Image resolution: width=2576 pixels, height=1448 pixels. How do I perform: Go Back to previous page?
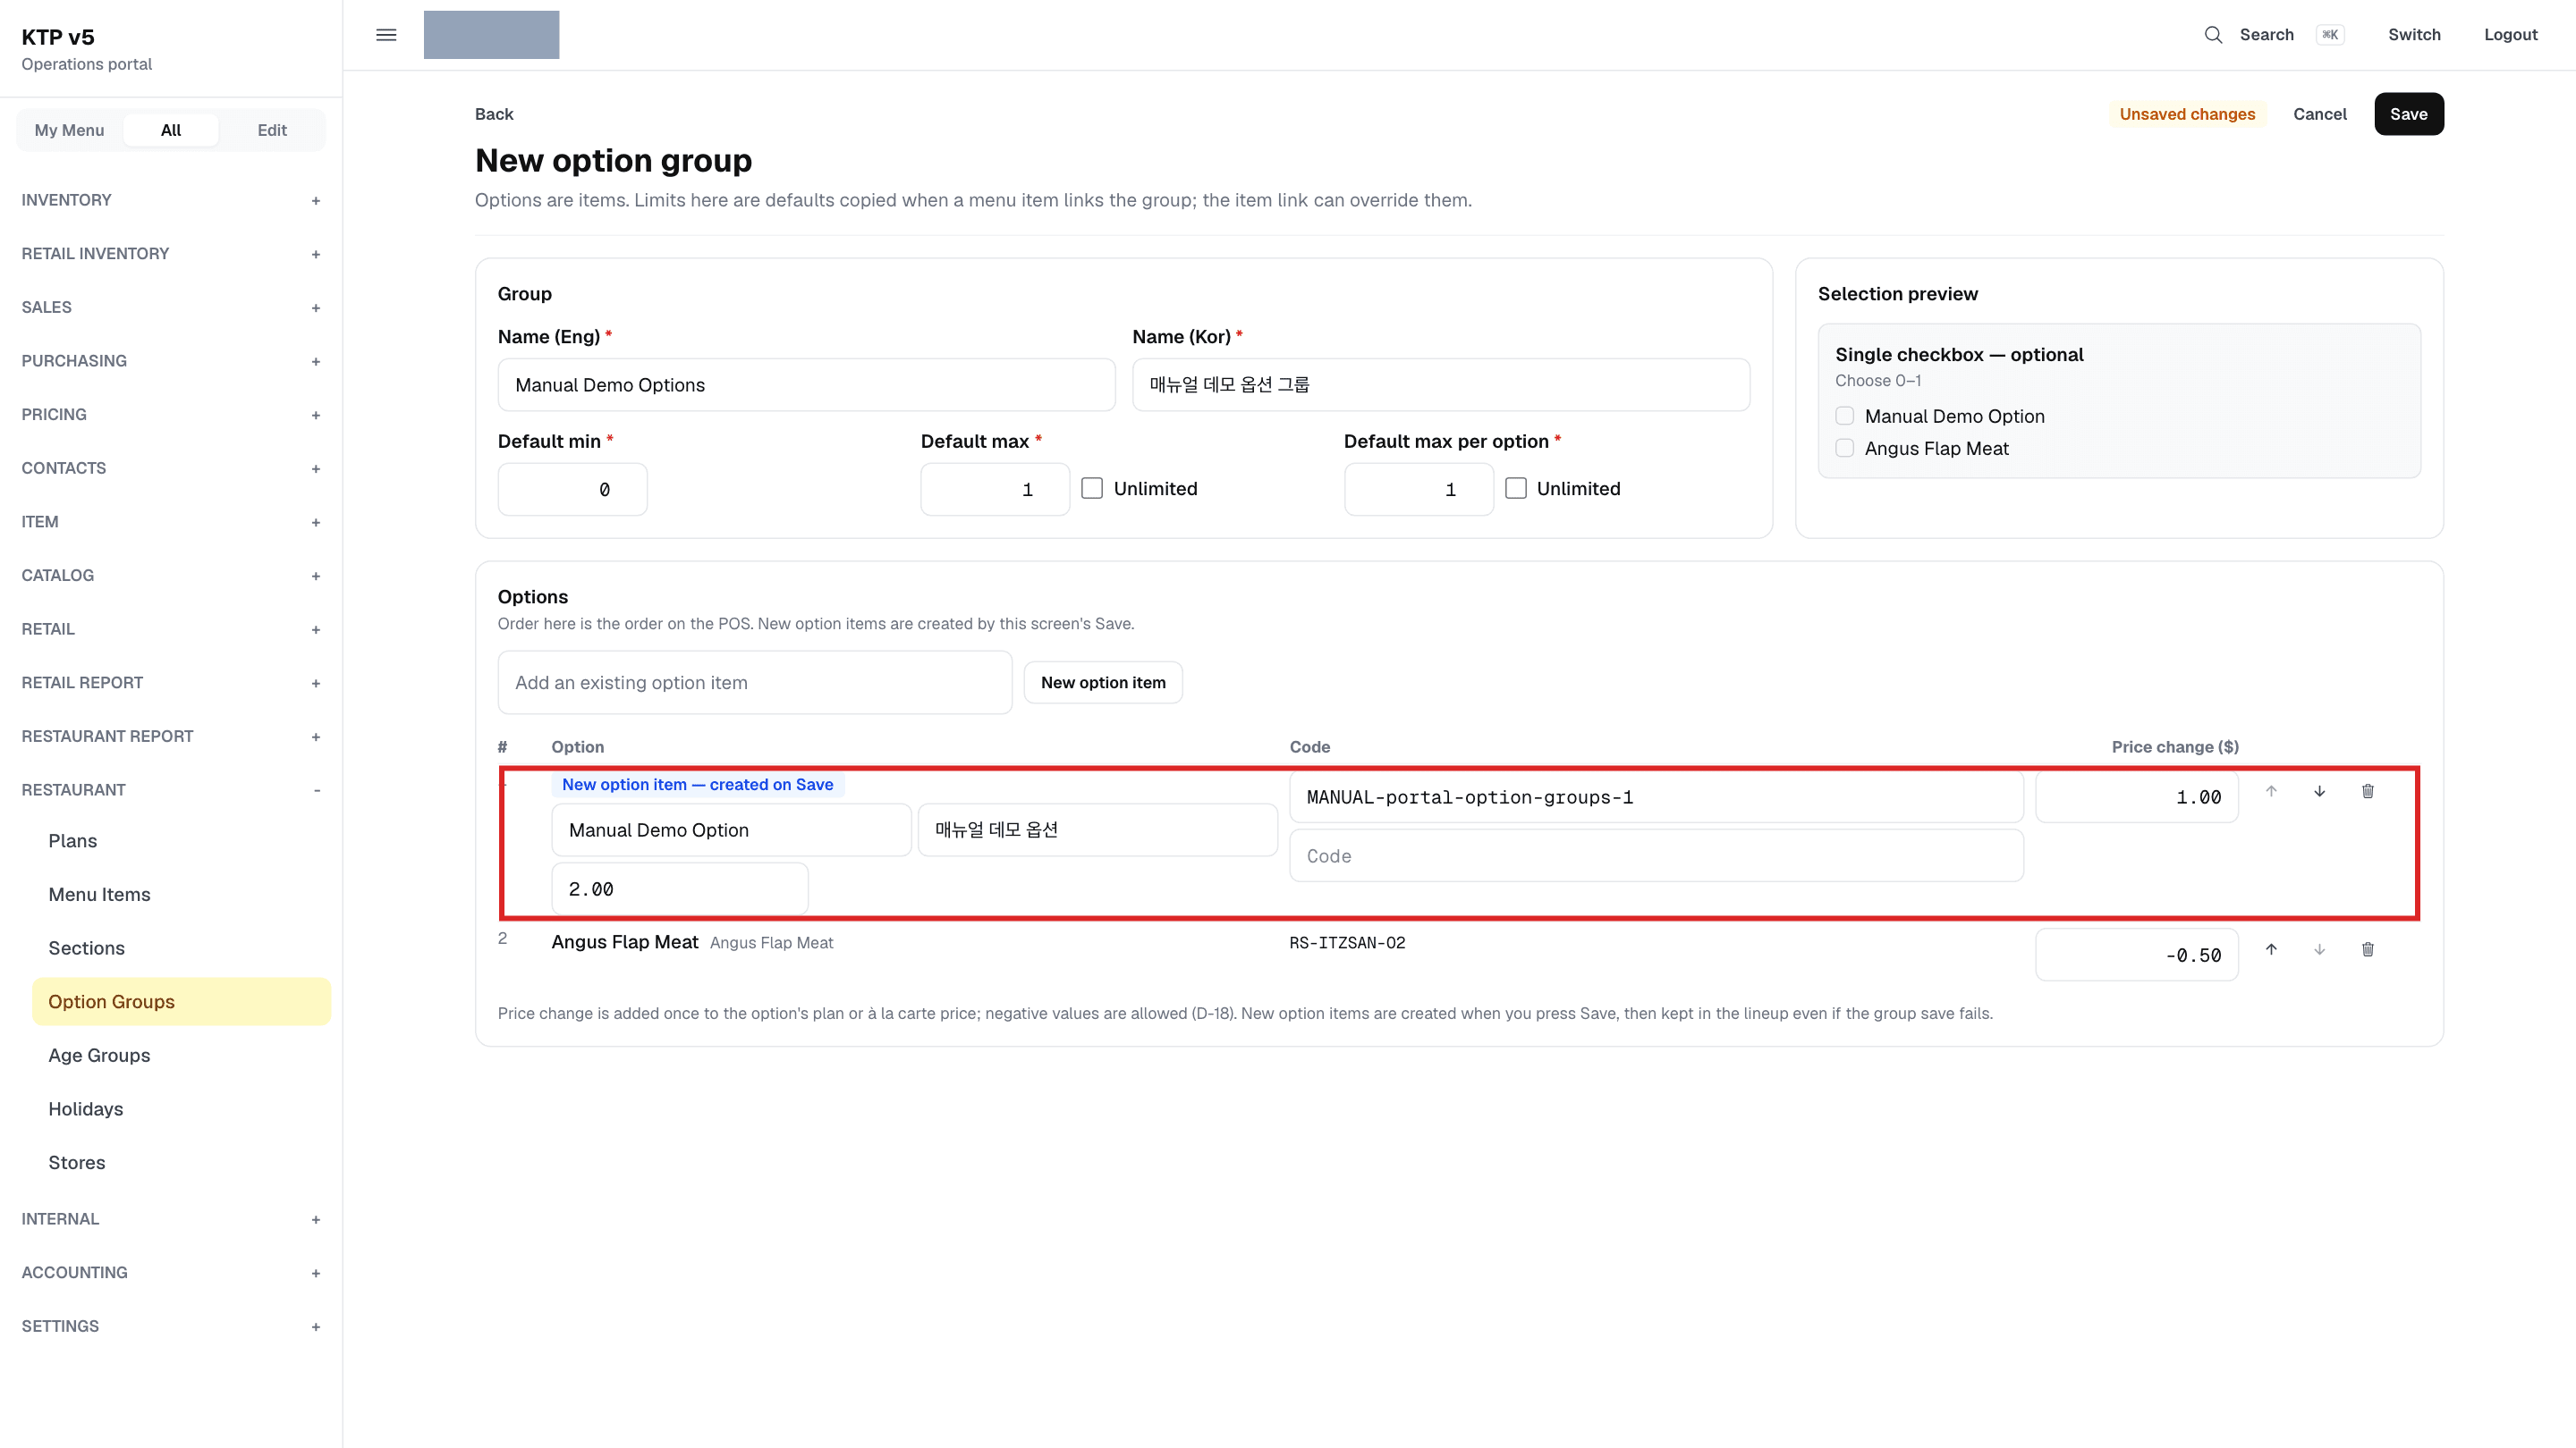tap(494, 114)
